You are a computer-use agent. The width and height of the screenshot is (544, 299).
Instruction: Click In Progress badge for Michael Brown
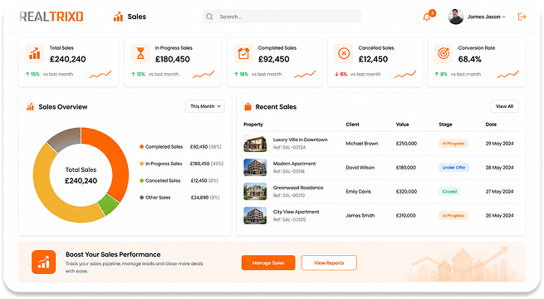tap(453, 144)
